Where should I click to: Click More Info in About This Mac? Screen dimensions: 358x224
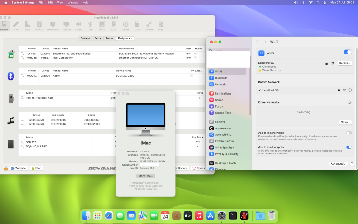coord(146,176)
